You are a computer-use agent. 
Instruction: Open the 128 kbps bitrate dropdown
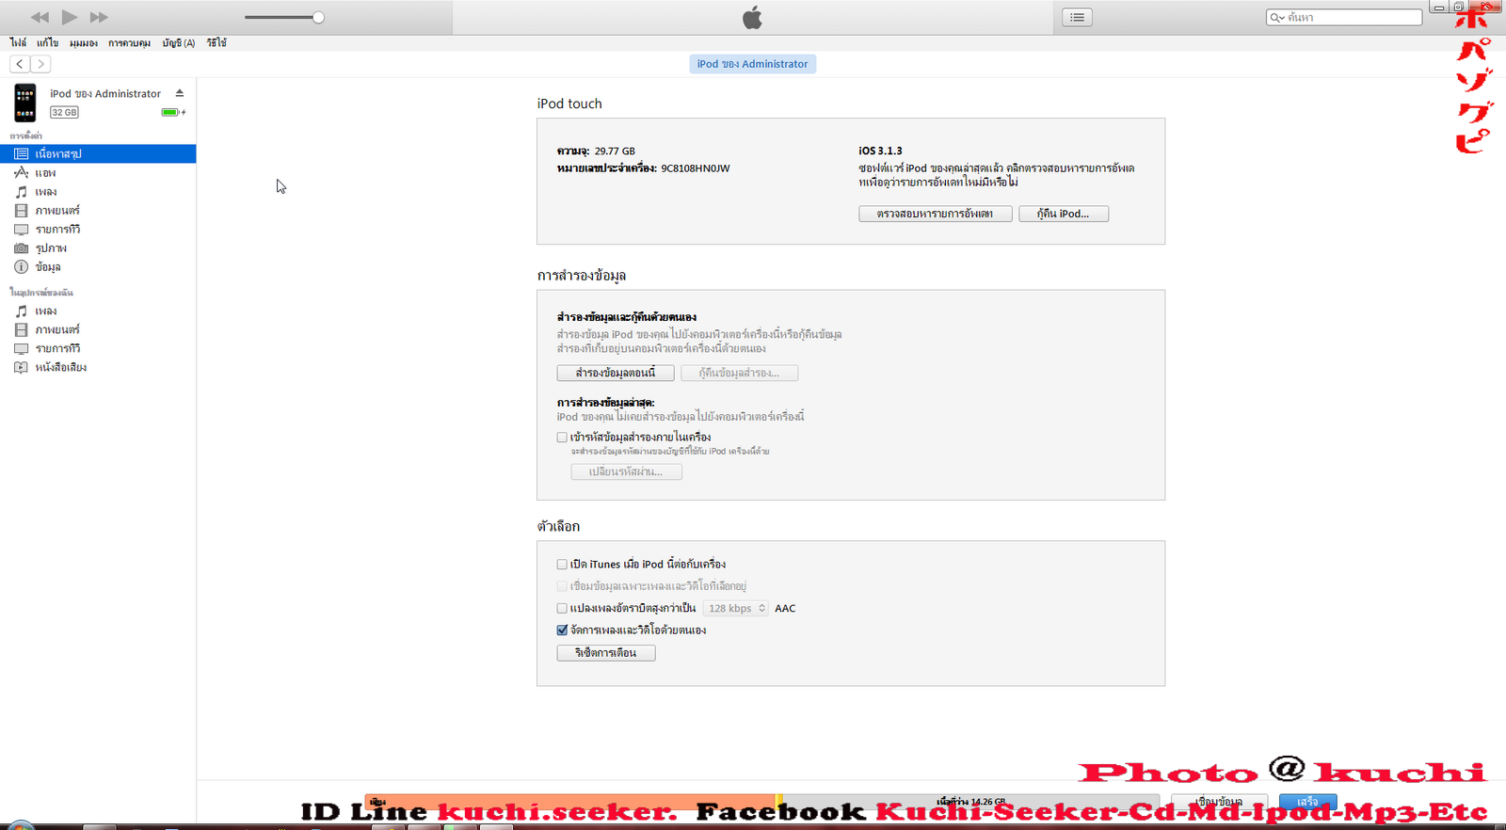coord(736,609)
